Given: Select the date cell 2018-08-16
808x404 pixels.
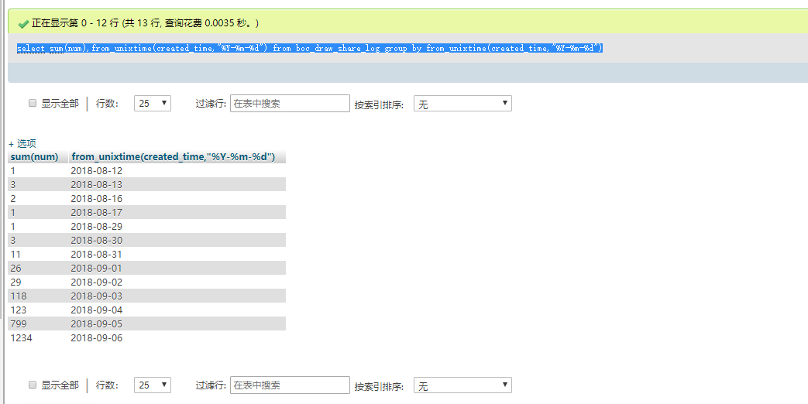Looking at the screenshot, I should (x=97, y=198).
